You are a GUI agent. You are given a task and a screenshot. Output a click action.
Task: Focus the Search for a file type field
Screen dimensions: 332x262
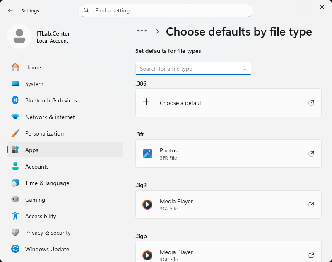(x=190, y=69)
